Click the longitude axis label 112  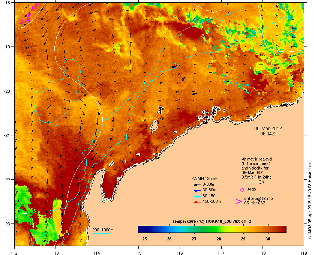[15, 253]
